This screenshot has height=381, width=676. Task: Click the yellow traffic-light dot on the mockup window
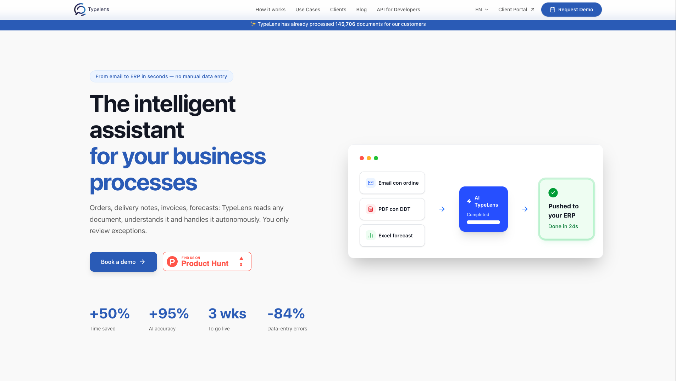pyautogui.click(x=369, y=158)
